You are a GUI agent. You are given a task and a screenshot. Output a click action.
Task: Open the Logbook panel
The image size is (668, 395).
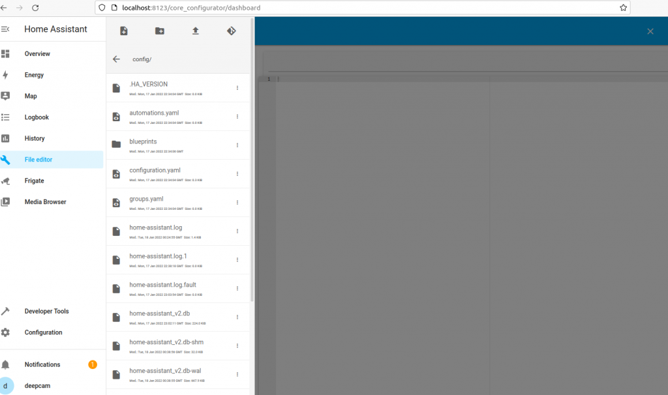[52, 117]
